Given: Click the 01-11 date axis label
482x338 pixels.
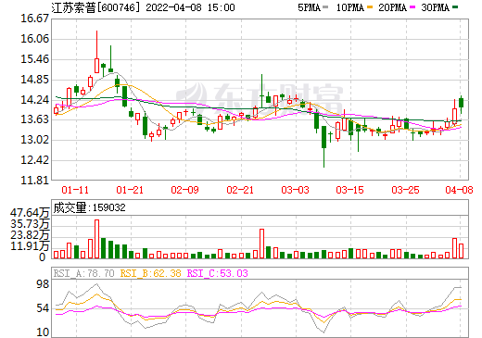Looking at the screenshot, I should tap(75, 190).
